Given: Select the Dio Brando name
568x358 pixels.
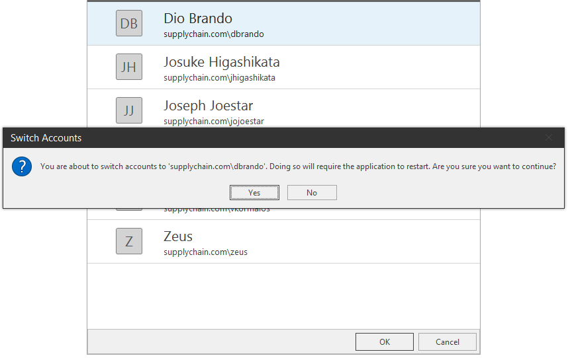Looking at the screenshot, I should [x=198, y=18].
